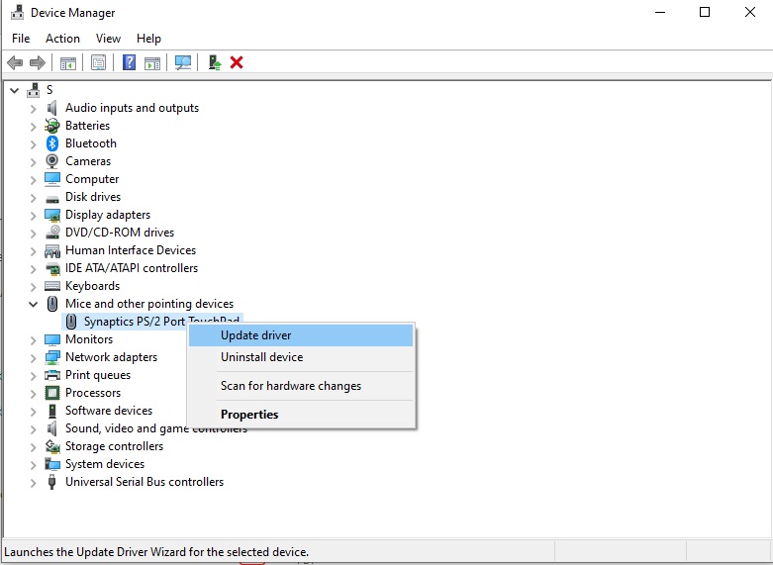Choose Update driver from context menu
Viewport: 773px width, 565px height.
(x=255, y=335)
